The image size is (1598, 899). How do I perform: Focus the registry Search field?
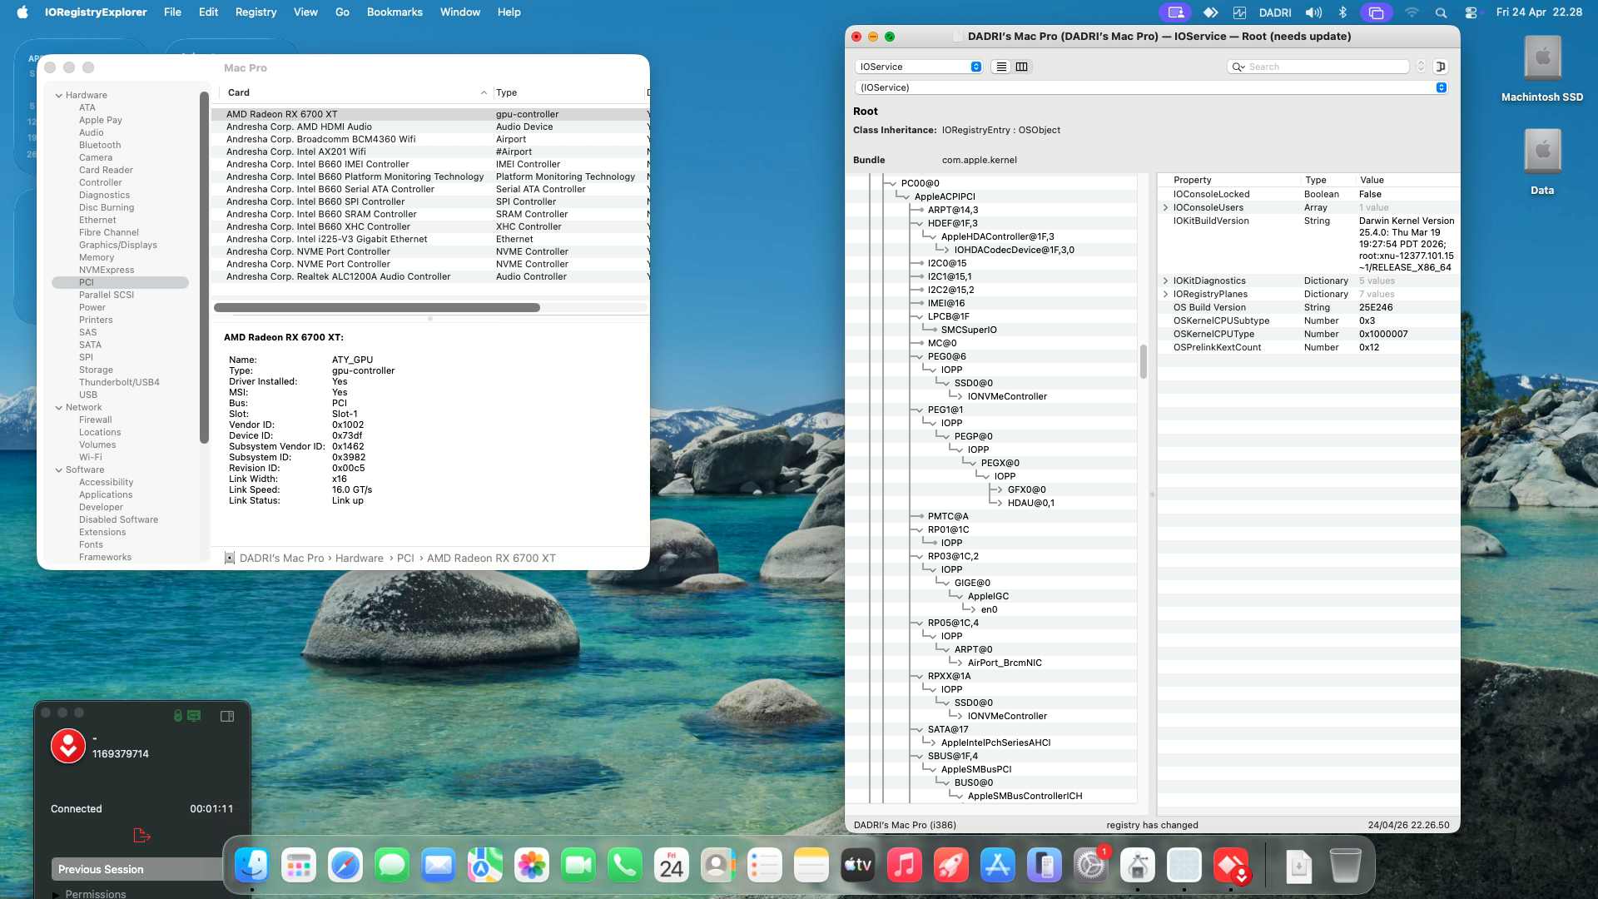[1318, 67]
